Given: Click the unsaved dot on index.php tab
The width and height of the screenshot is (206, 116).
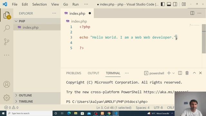Looking at the screenshot, I should click(x=90, y=13).
